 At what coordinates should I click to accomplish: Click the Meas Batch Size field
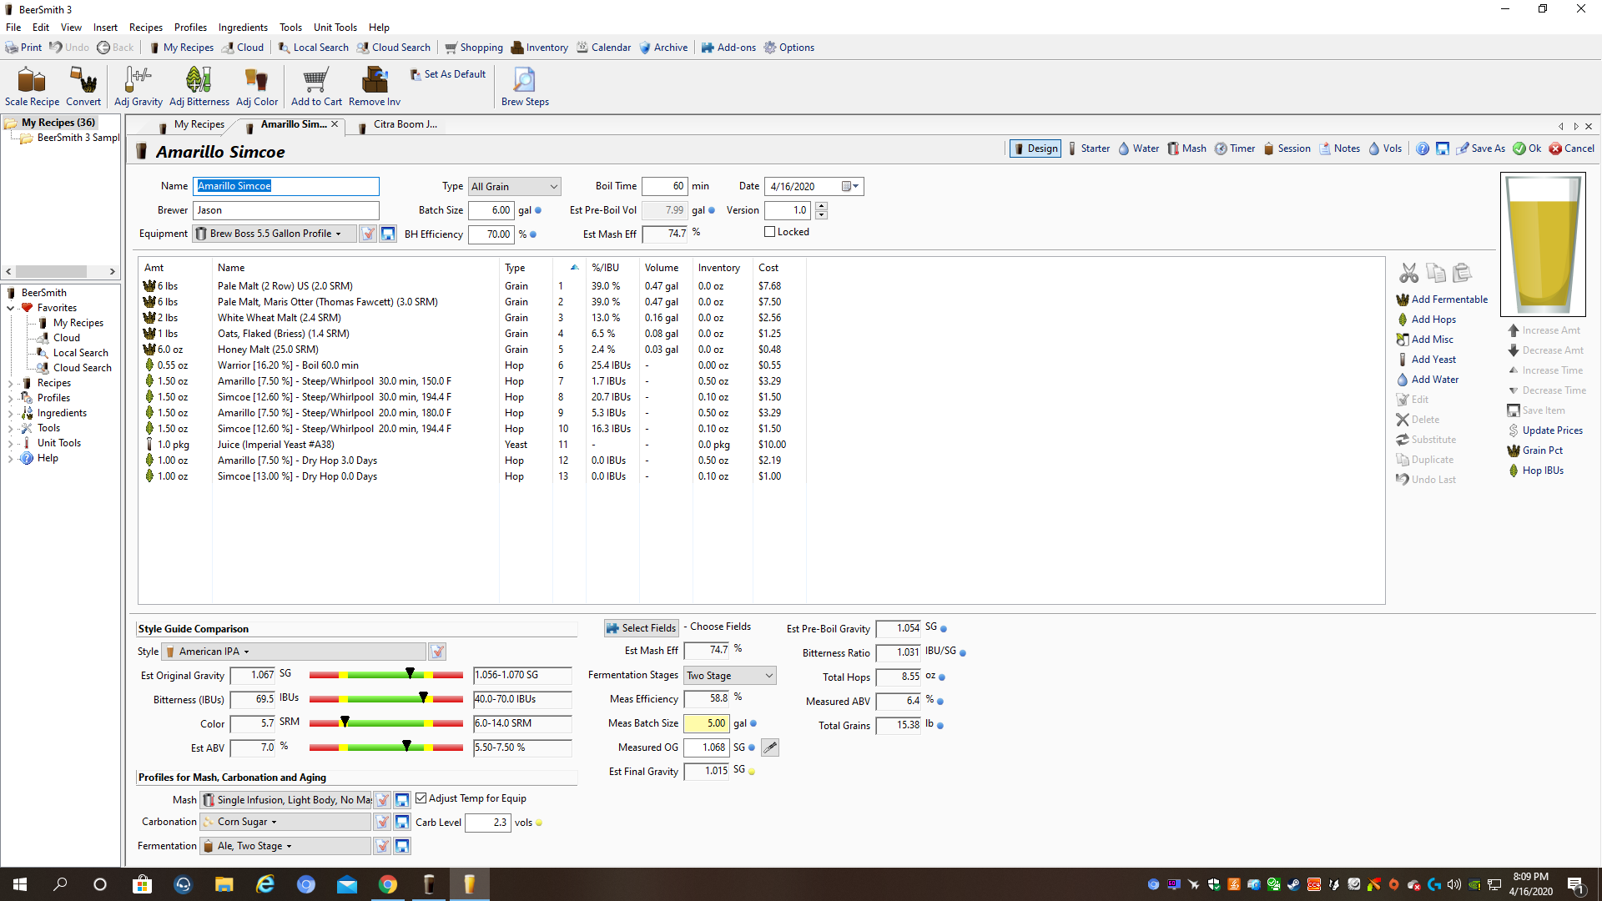pyautogui.click(x=707, y=724)
